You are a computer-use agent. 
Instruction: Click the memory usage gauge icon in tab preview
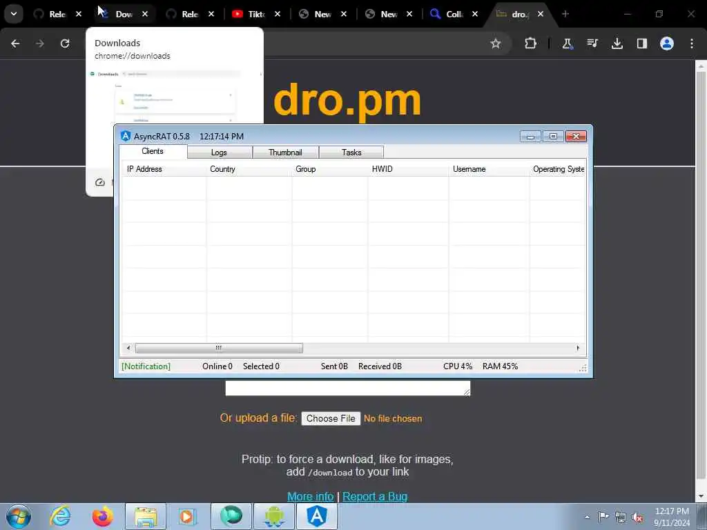99,182
